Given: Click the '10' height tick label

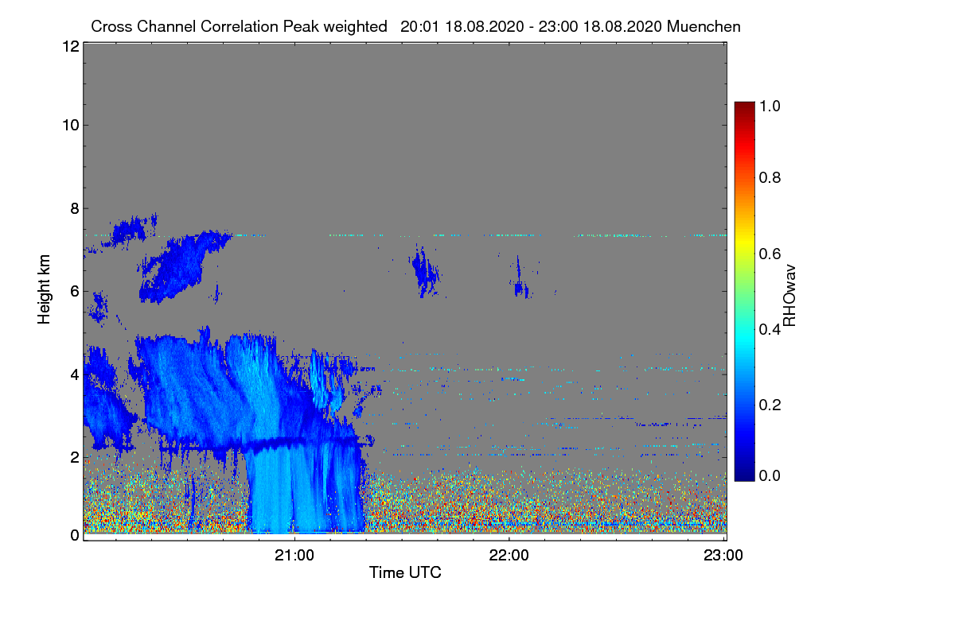Looking at the screenshot, I should pos(70,125).
